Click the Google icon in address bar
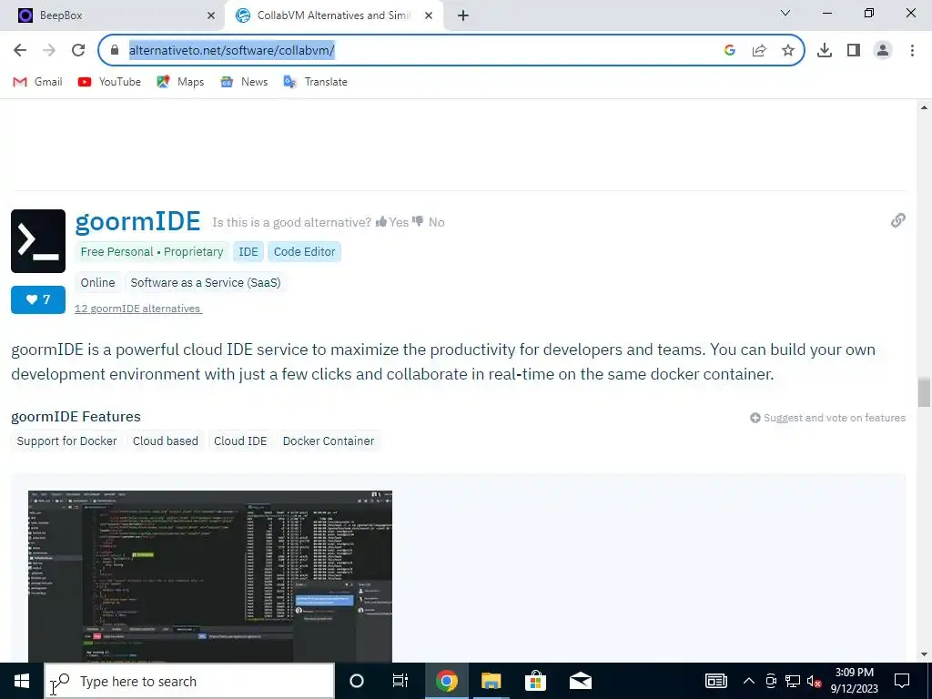Screen dimensions: 932x699 point(730,51)
